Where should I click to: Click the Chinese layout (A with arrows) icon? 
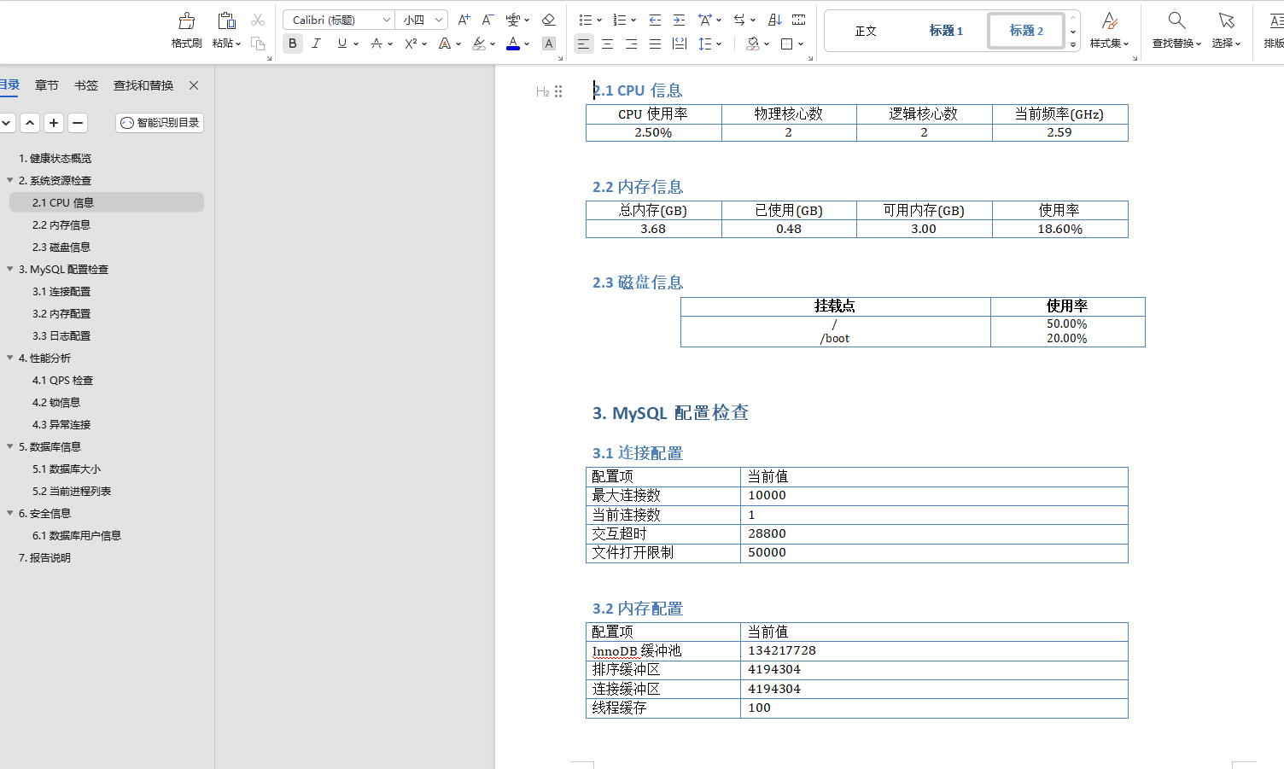click(705, 20)
